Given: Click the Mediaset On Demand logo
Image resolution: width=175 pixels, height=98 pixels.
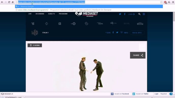Looking at the screenshot, I should point(86,14).
